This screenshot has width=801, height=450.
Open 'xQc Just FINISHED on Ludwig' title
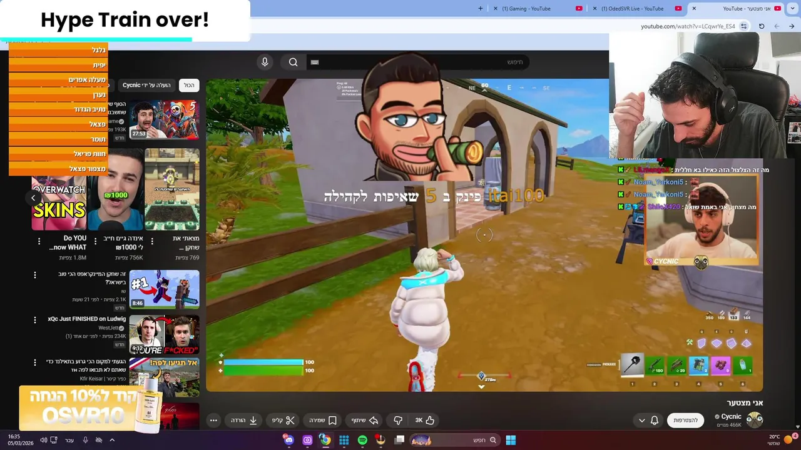(86, 319)
